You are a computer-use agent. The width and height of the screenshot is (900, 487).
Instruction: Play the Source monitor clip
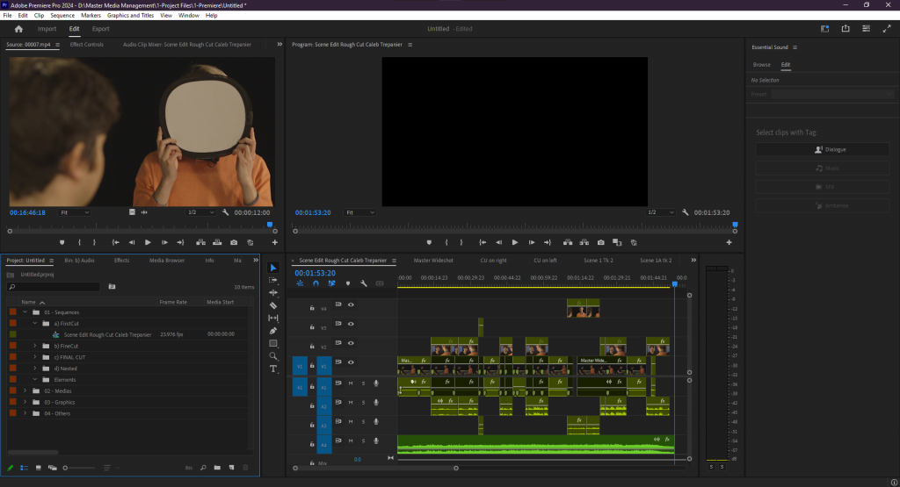(148, 242)
